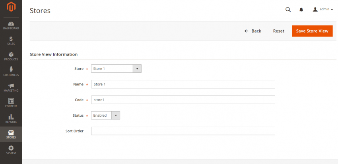The height and width of the screenshot is (164, 338).
Task: Click the Stores page title
Action: (40, 11)
